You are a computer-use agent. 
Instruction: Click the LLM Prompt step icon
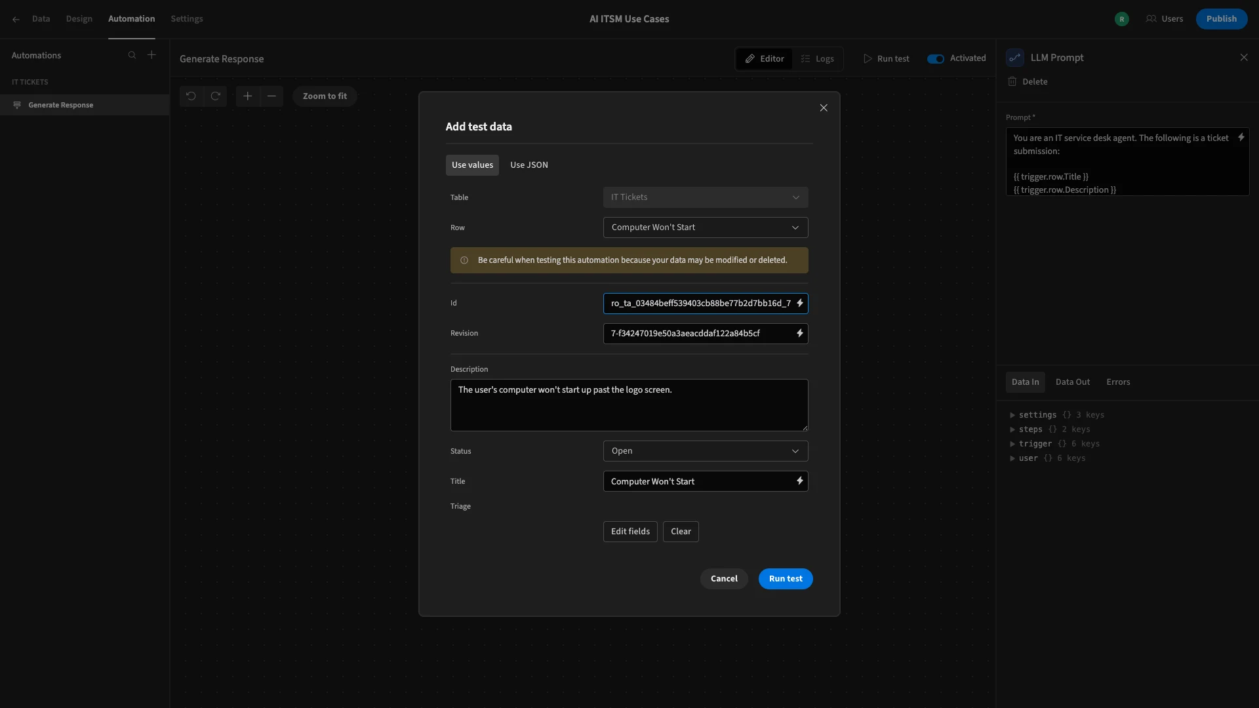1015,58
